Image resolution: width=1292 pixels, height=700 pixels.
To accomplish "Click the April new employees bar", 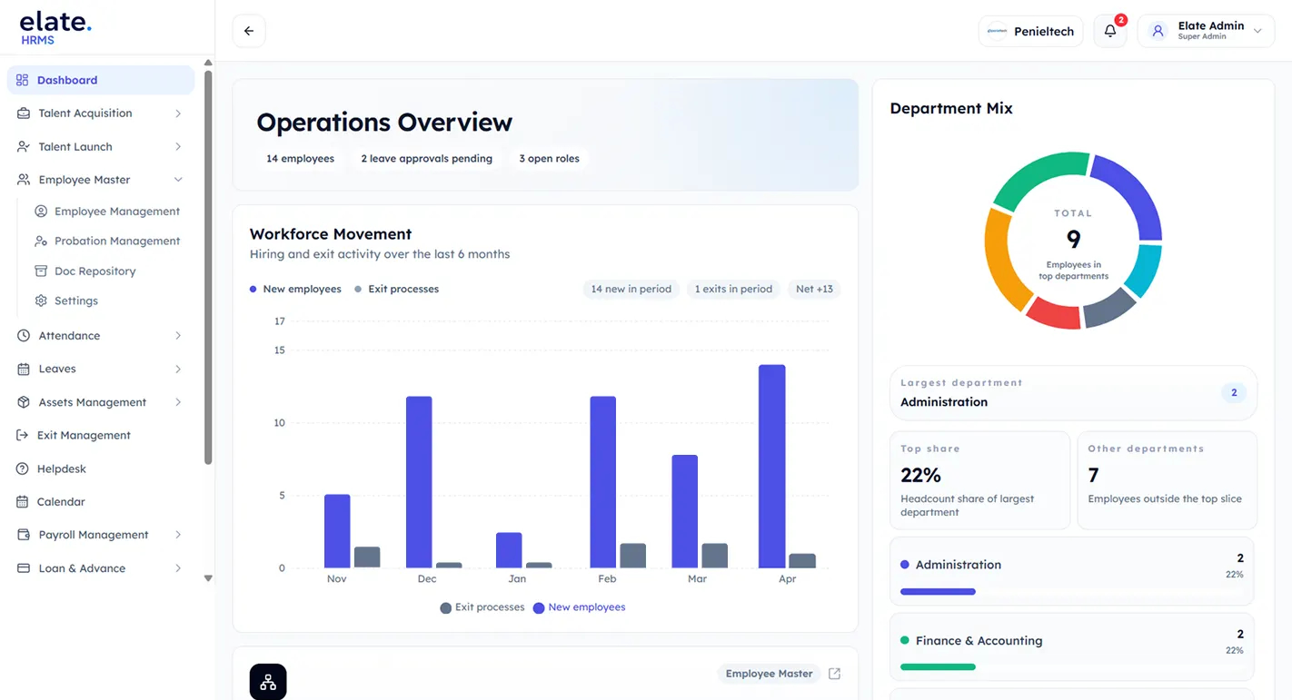I will pyautogui.click(x=772, y=467).
